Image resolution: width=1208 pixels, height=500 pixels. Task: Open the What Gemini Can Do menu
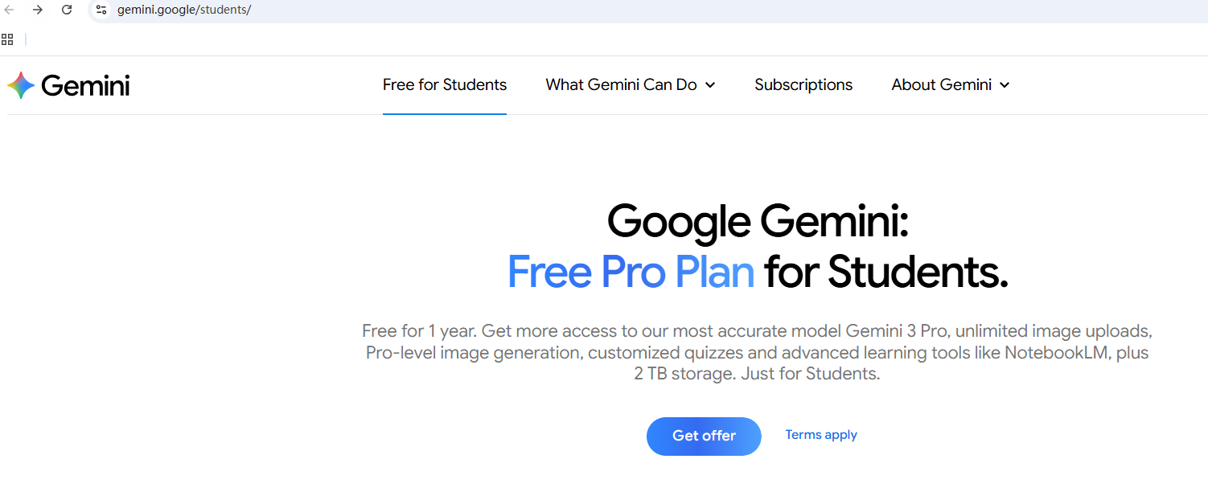coord(621,85)
